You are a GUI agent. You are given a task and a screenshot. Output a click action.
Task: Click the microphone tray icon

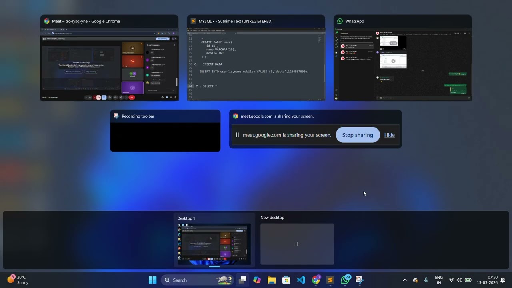(426, 280)
